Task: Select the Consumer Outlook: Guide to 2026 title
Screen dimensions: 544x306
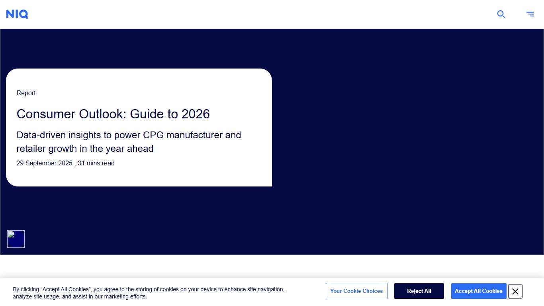Action: pos(113,114)
